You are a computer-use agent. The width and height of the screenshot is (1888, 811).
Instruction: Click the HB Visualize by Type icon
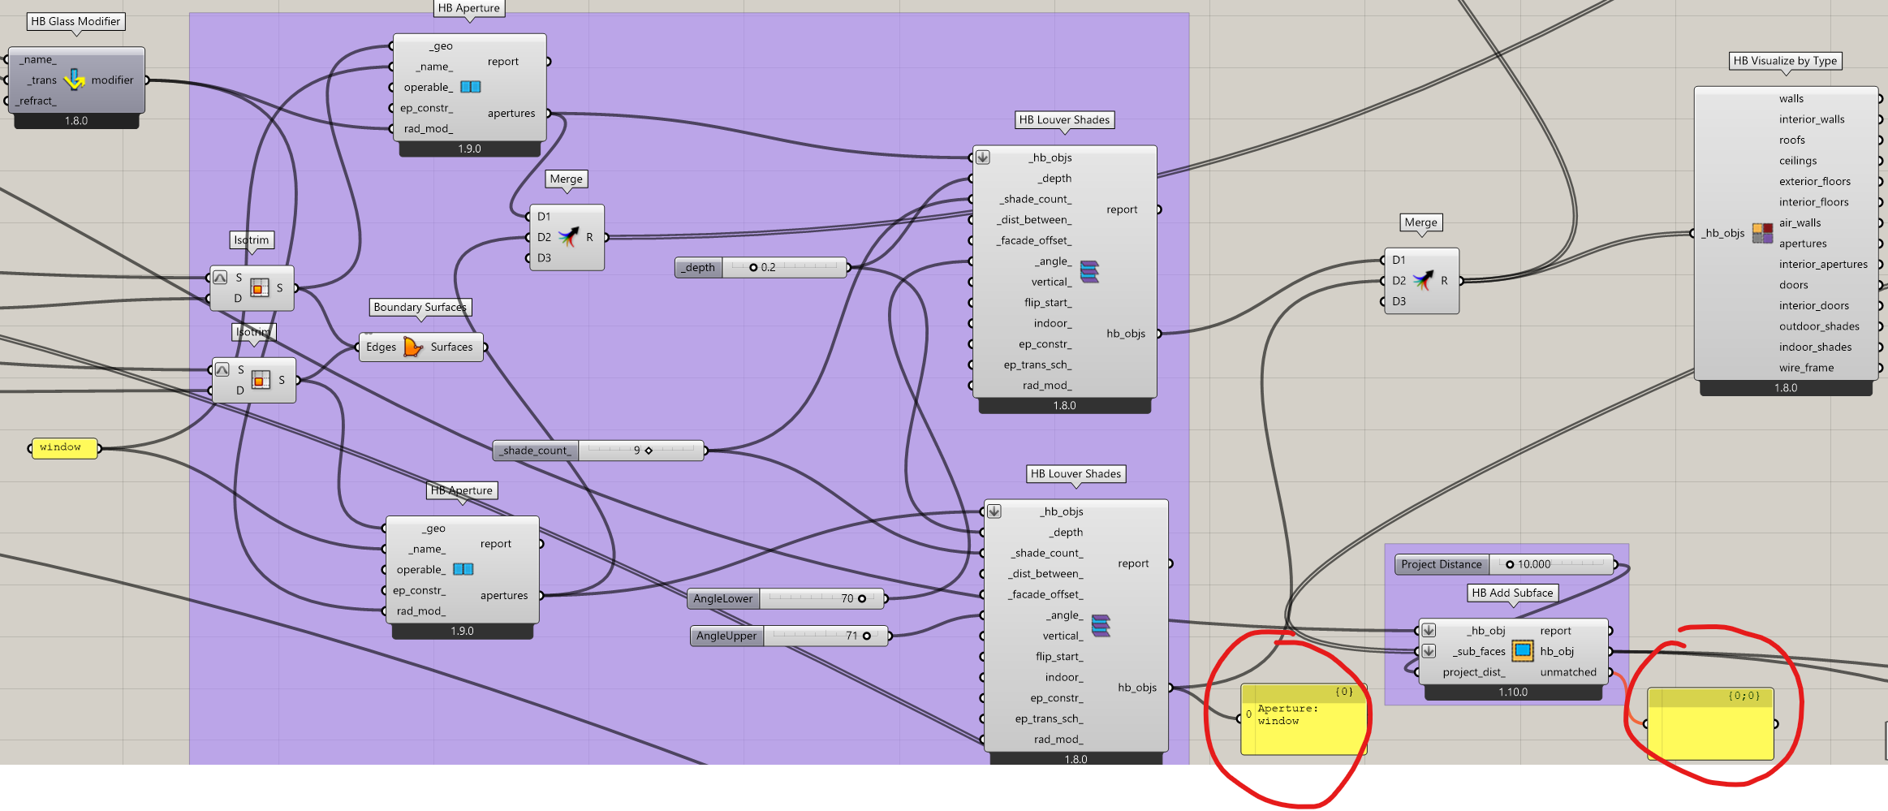1761,233
